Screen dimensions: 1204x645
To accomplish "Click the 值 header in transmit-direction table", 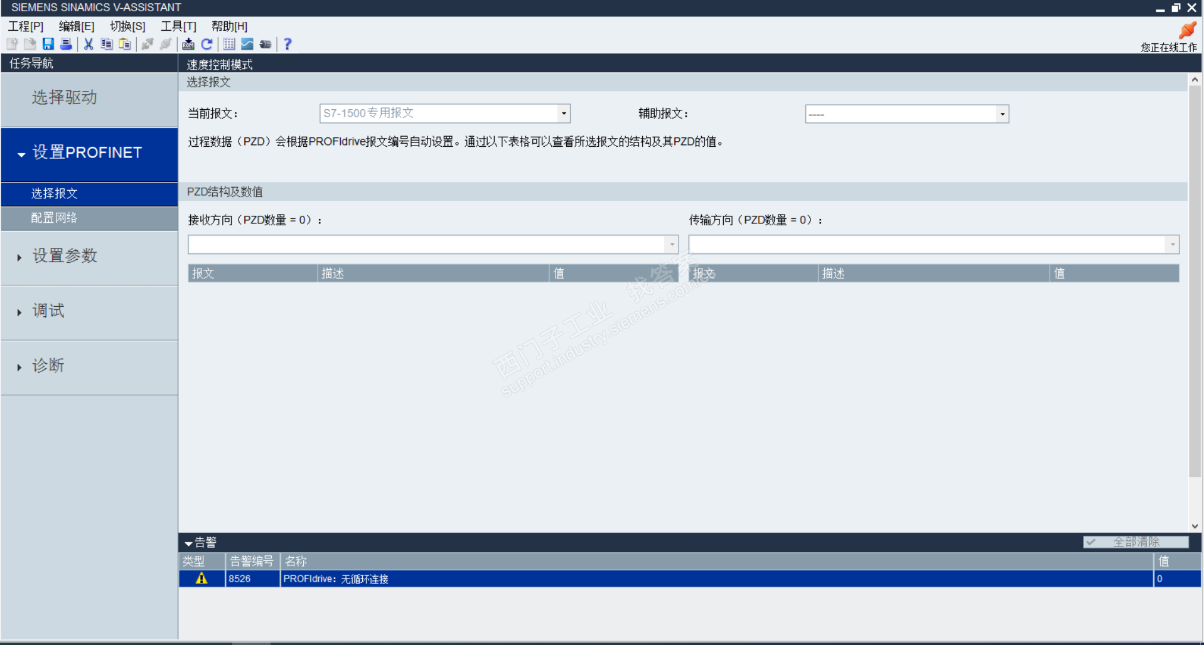I will (1115, 274).
